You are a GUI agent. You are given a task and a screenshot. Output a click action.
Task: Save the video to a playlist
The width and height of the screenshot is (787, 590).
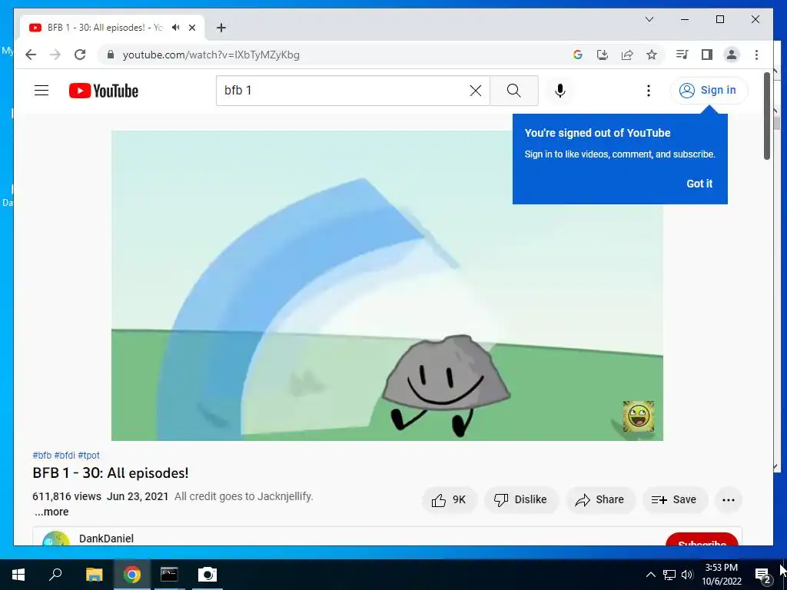pyautogui.click(x=675, y=499)
